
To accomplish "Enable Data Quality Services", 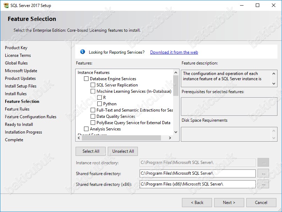I will [x=93, y=116].
